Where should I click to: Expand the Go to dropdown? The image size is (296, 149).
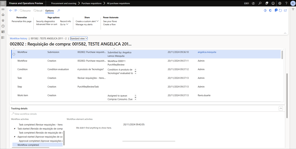click(x=64, y=25)
